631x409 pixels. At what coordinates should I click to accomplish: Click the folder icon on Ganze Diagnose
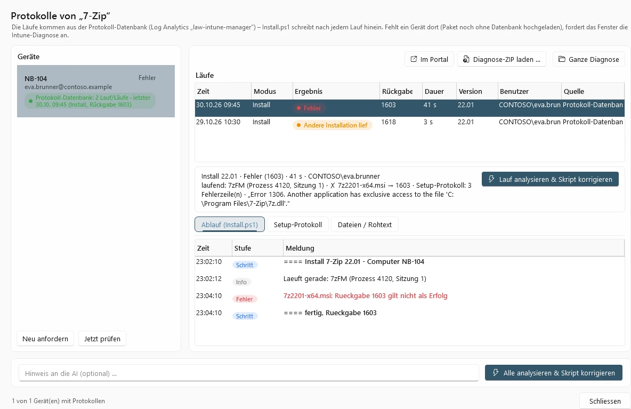[562, 59]
